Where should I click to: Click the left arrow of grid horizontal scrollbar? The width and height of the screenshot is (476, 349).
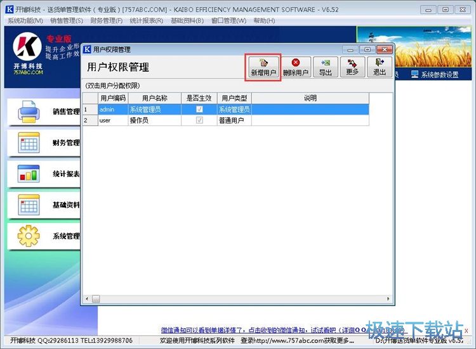[87, 299]
